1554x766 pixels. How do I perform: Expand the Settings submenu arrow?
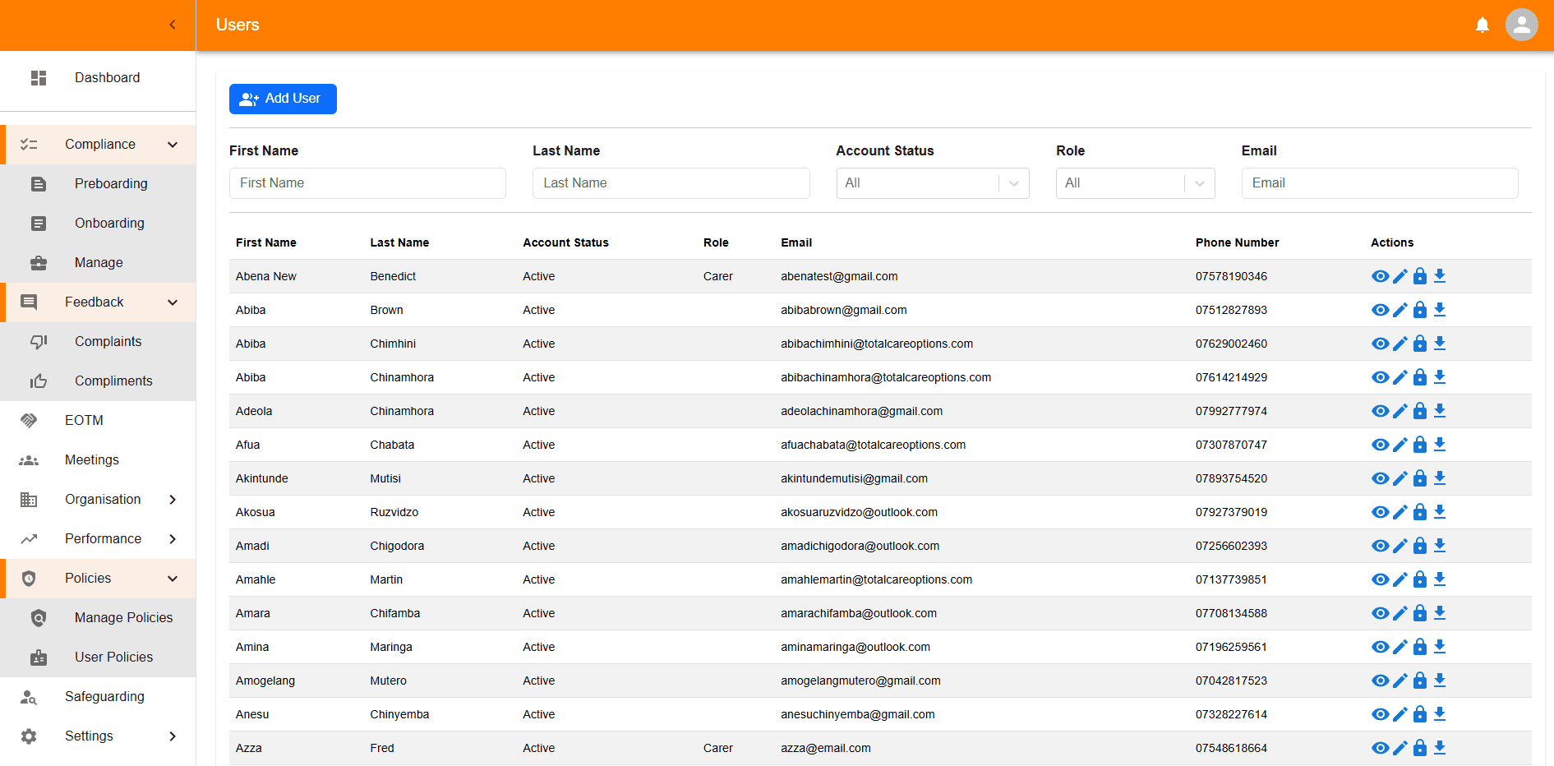click(173, 736)
